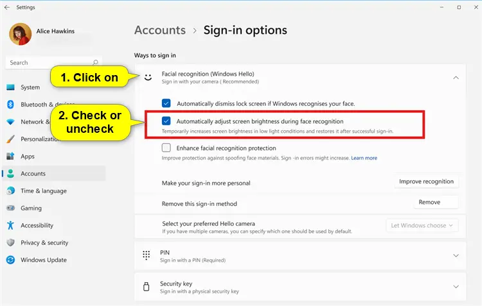Click the search magnifier icon

[95, 62]
